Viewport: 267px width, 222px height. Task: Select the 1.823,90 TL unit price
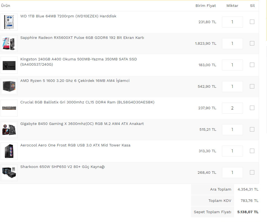[205, 44]
